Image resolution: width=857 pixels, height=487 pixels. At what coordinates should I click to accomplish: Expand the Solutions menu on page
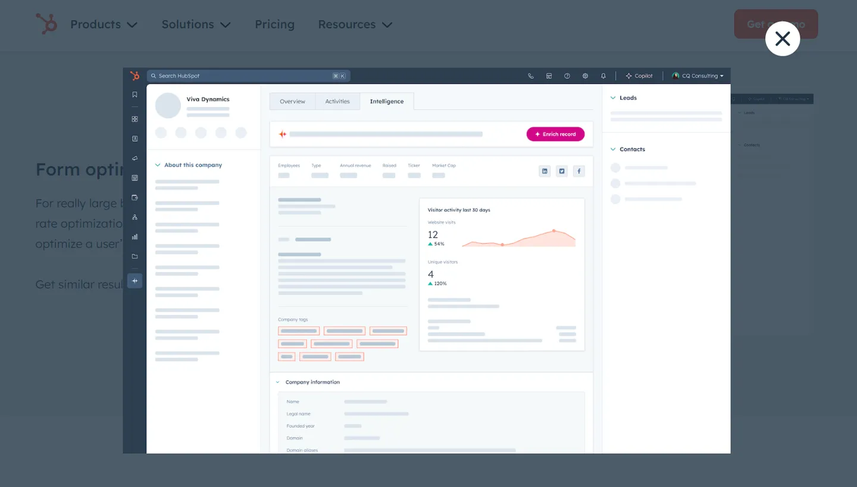coord(196,24)
